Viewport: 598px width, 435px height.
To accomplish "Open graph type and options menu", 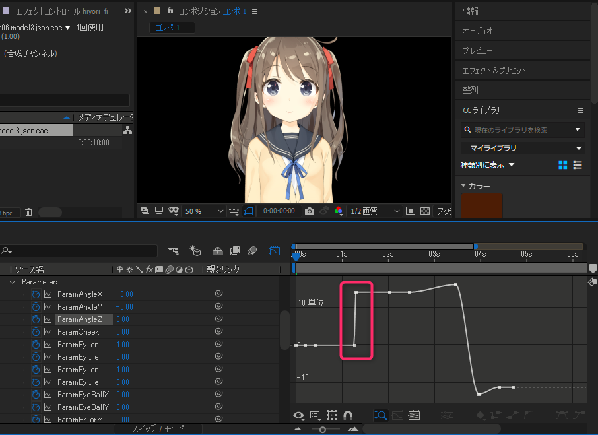I will (315, 415).
